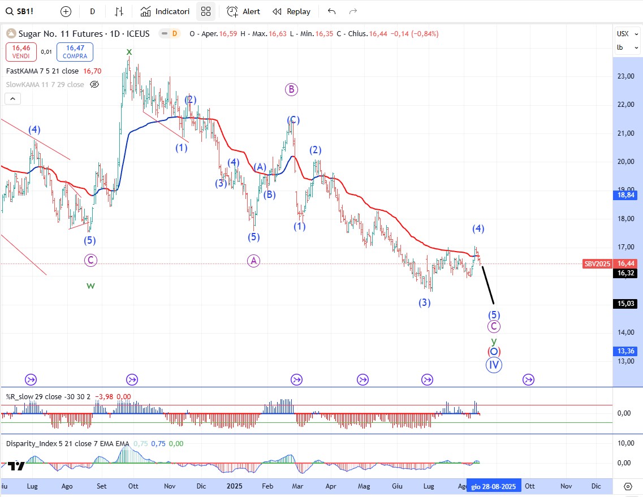Collapse the indicator legend with chevron
The height and width of the screenshot is (497, 643).
[x=12, y=99]
